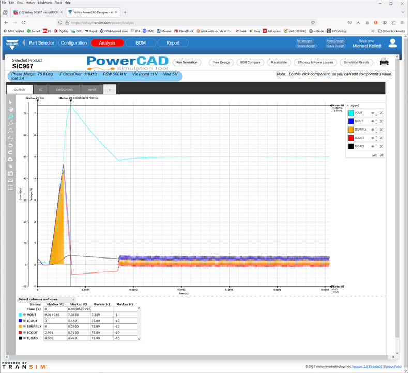Toggle ICOUT eye in the marker table
This screenshot has width=408, height=373.
click(24, 333)
